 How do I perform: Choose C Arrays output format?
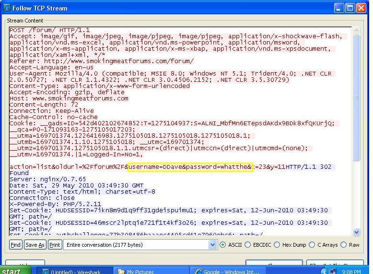point(312,244)
